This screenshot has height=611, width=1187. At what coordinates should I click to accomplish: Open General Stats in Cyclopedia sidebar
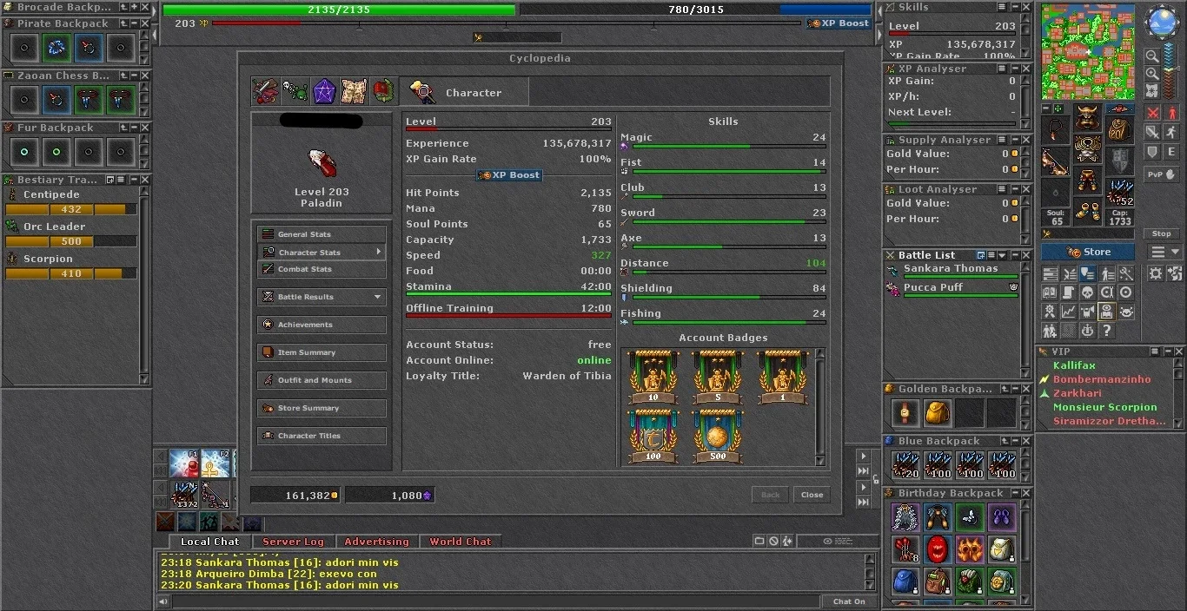[x=322, y=234]
